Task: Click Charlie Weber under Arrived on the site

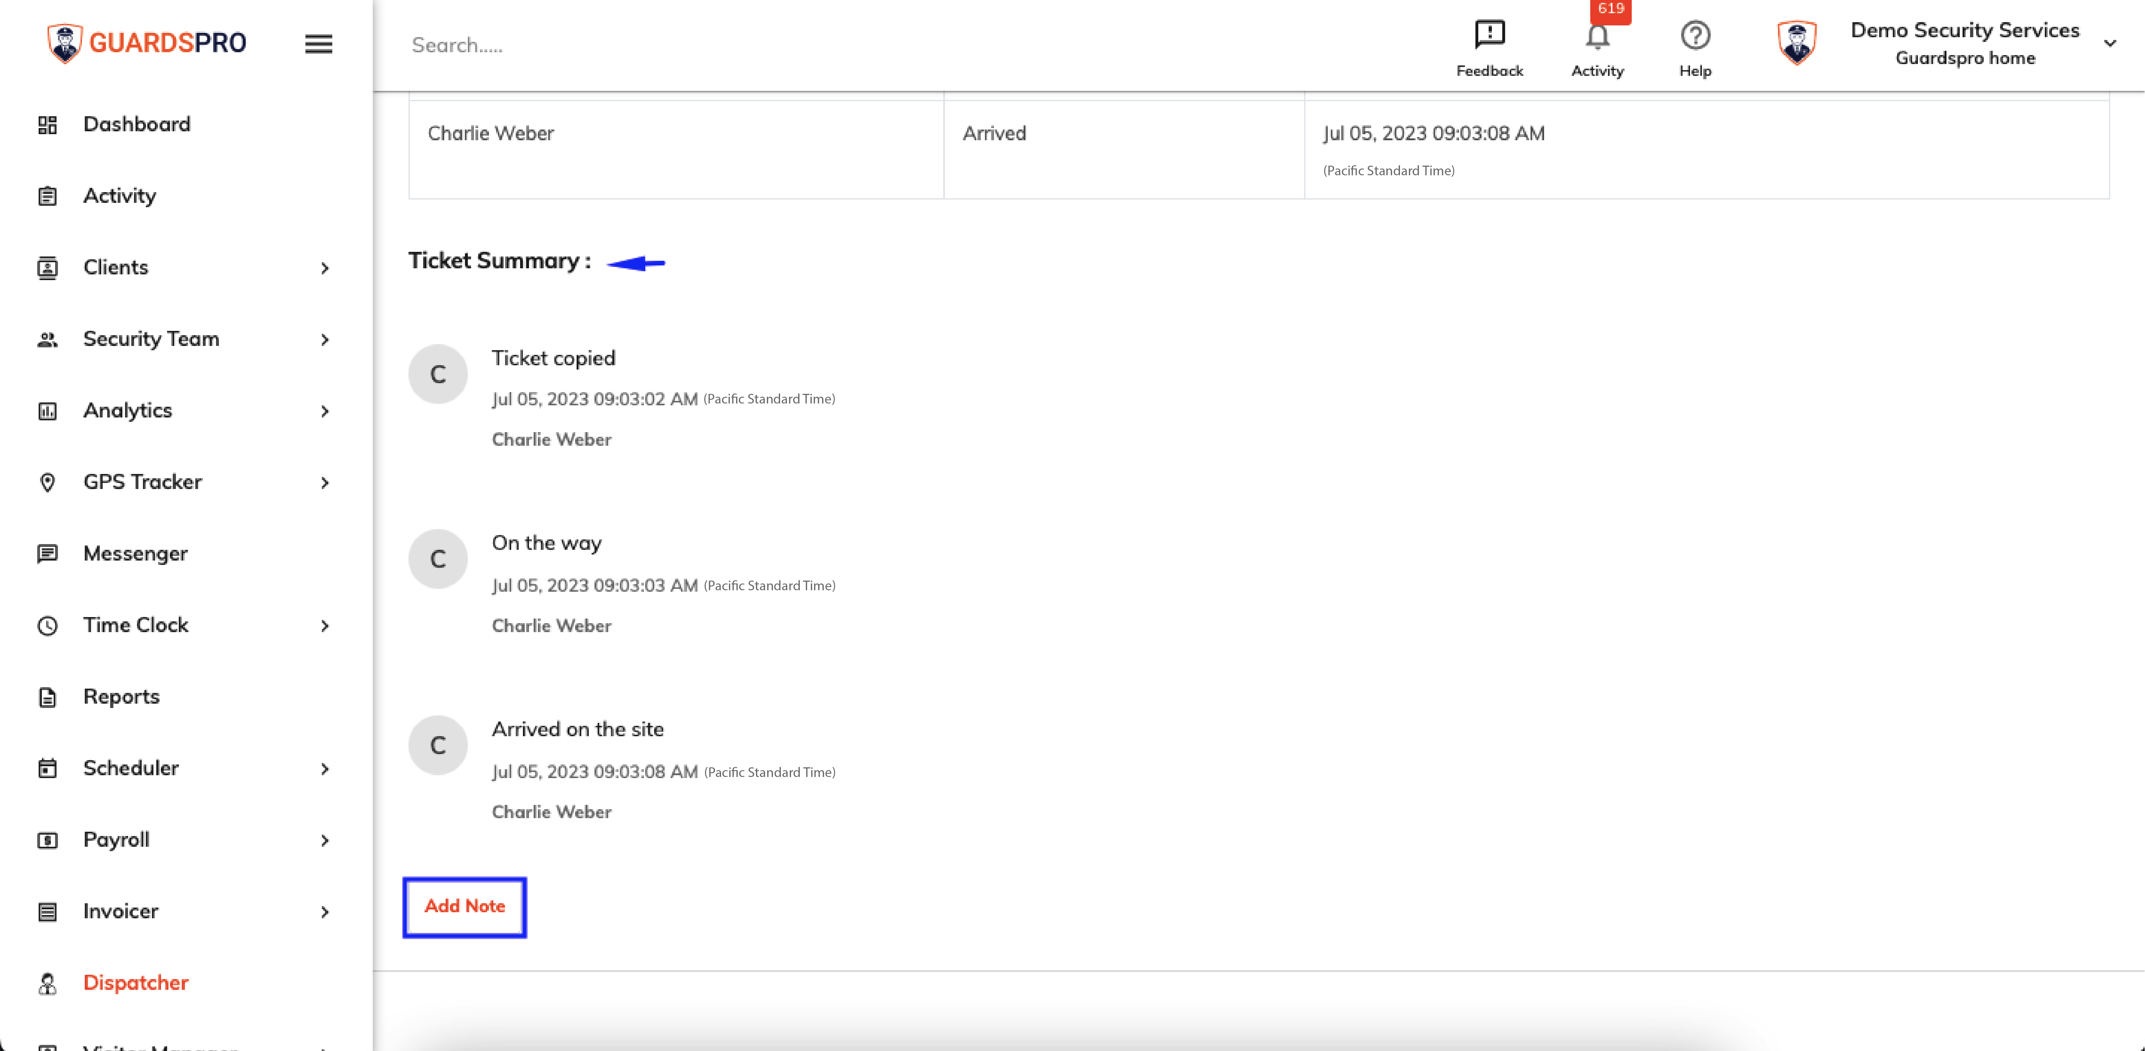Action: coord(551,813)
